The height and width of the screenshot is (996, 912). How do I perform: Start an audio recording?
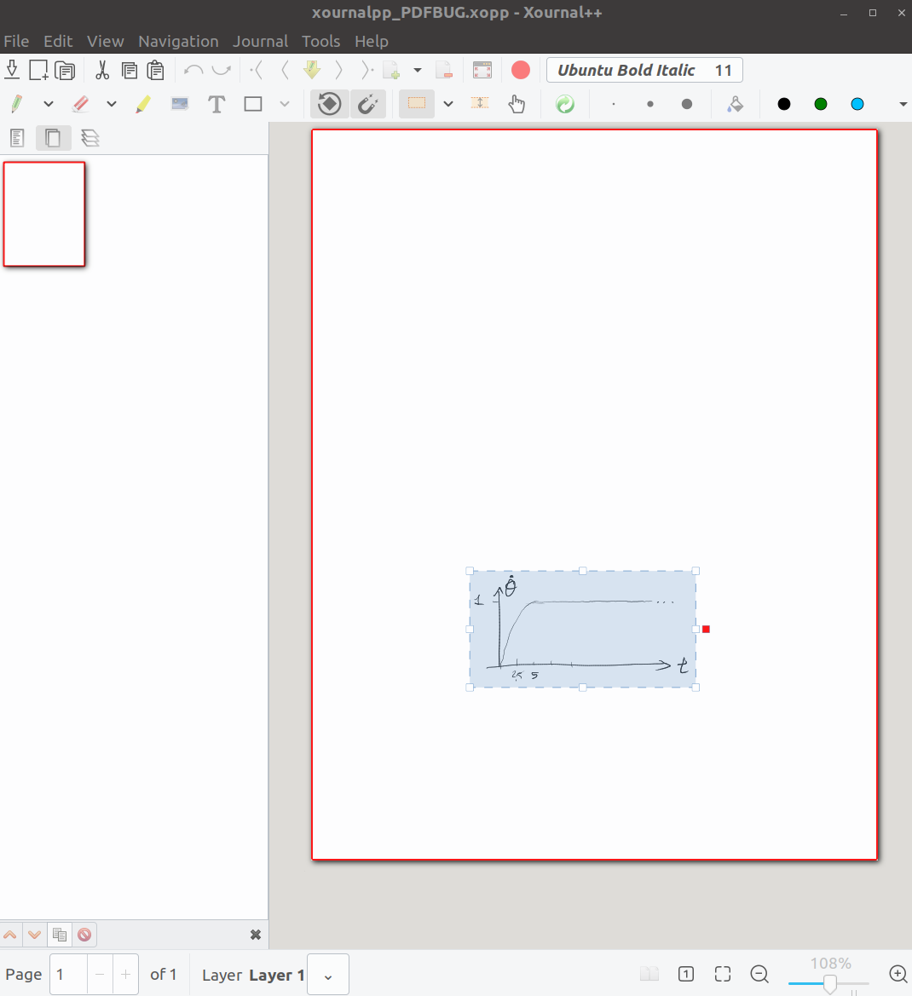pos(520,70)
